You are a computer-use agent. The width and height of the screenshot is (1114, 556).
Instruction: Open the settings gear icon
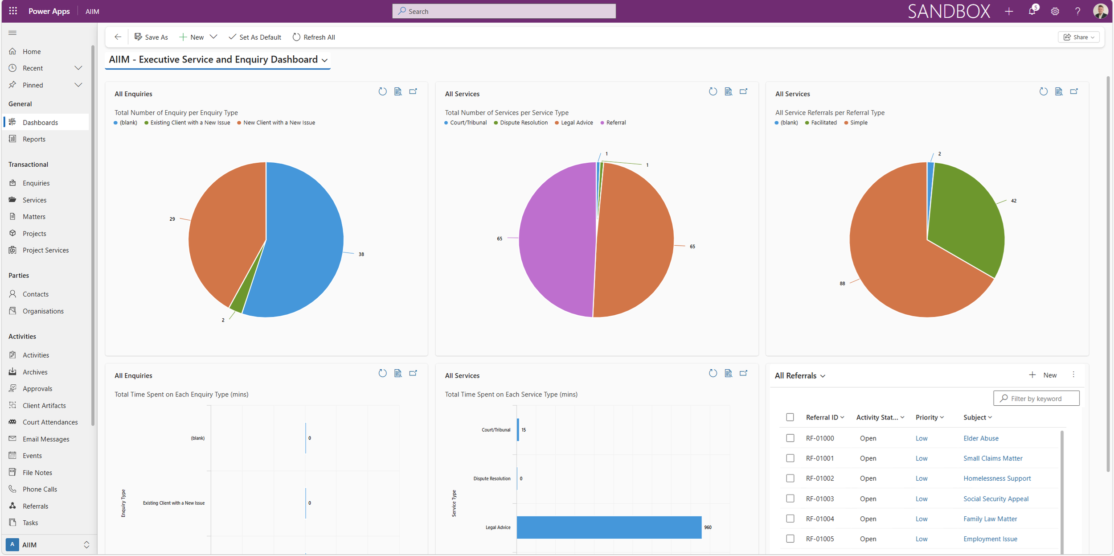[x=1055, y=11]
